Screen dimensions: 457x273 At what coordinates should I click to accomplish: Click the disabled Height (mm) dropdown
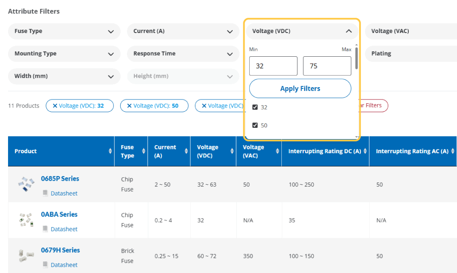pos(183,76)
